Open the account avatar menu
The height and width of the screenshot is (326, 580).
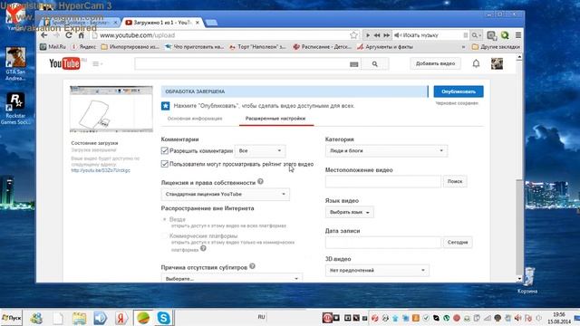pos(497,63)
